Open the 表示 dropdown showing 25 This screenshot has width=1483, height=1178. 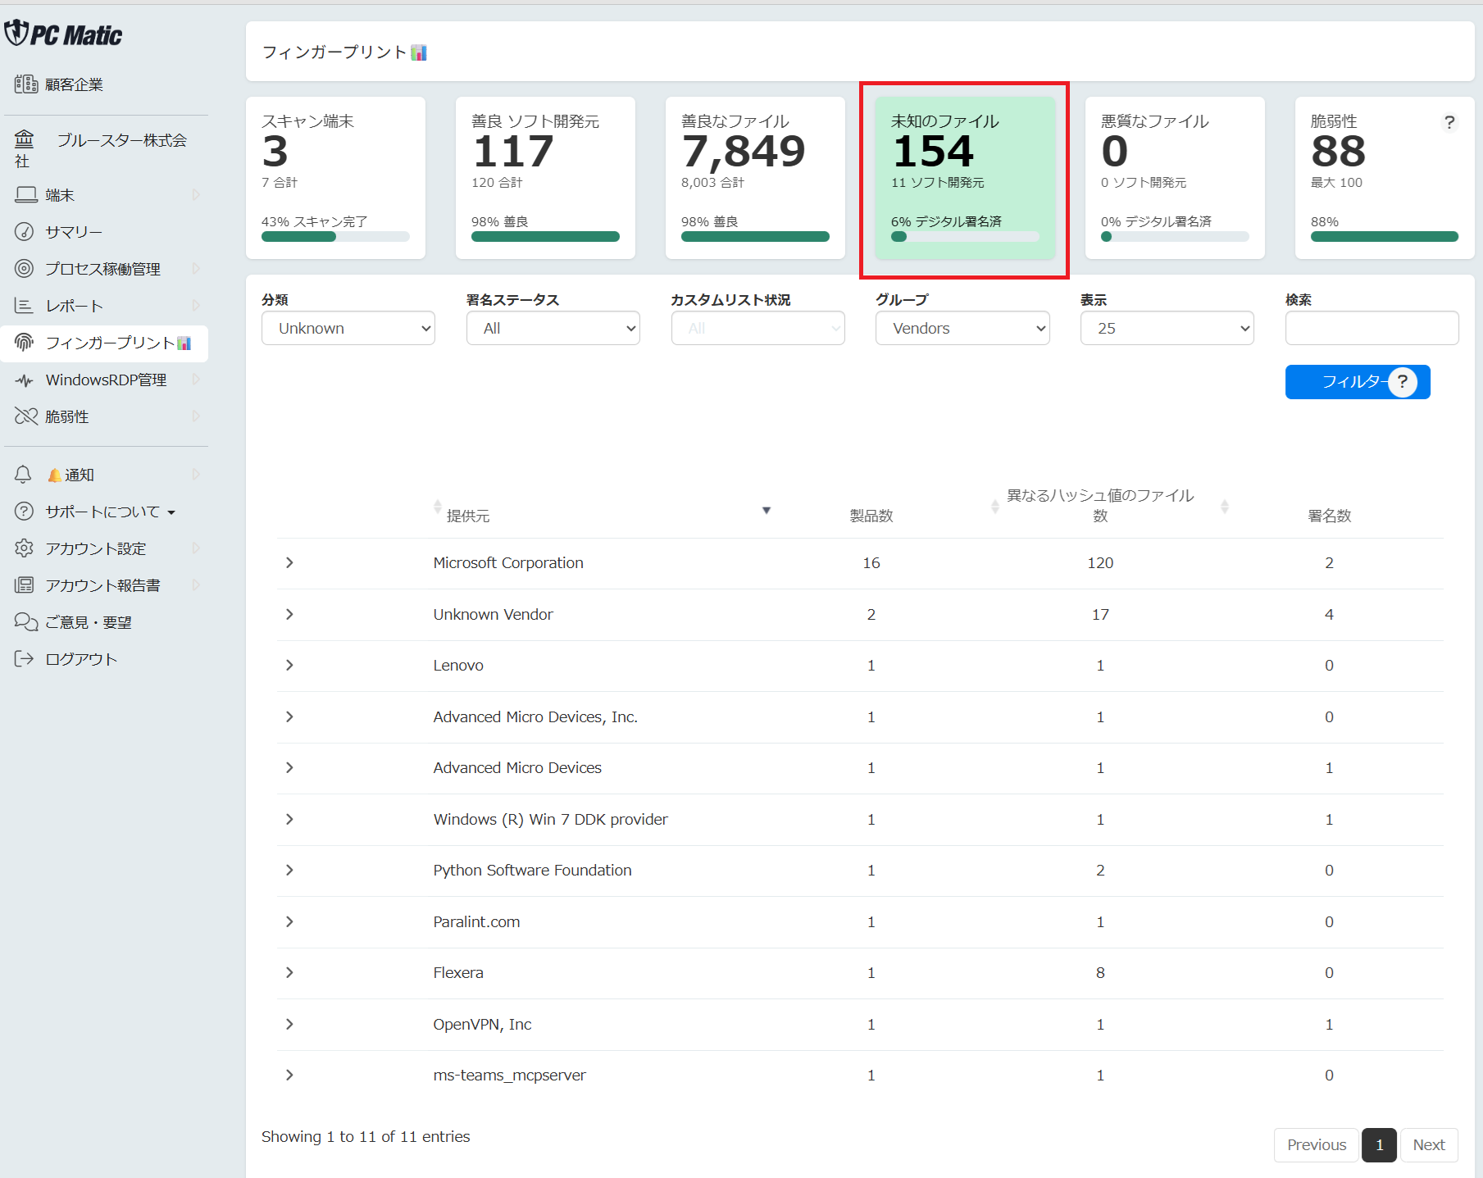(x=1167, y=328)
